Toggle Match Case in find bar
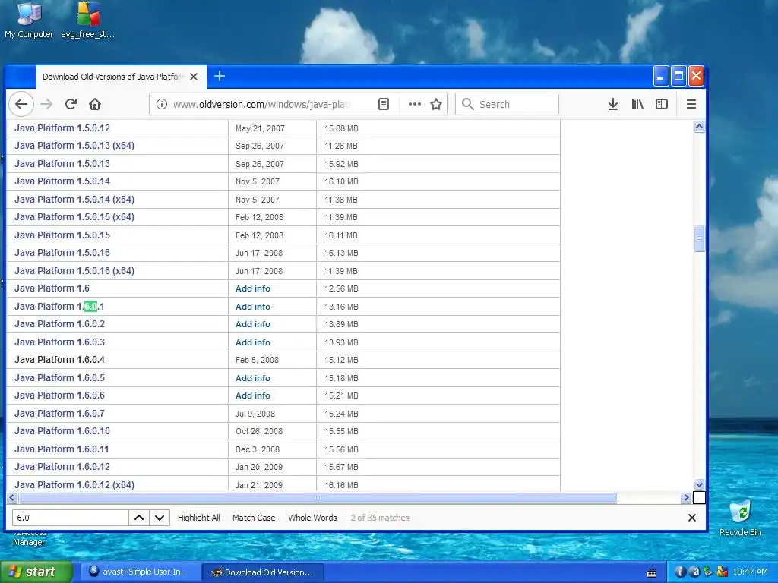This screenshot has height=583, width=778. [254, 518]
